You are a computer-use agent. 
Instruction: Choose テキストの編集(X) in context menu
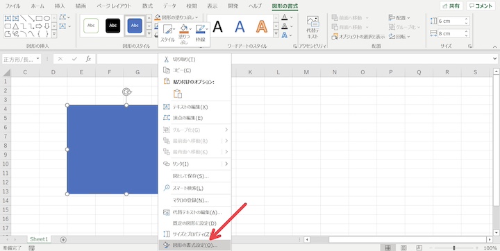(x=194, y=107)
